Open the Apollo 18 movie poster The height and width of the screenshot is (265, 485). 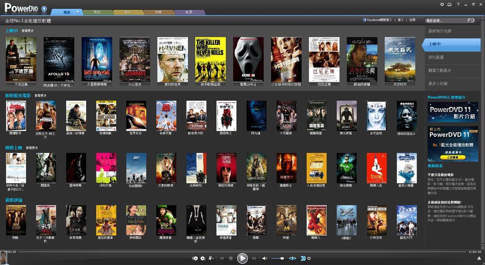pos(59,60)
